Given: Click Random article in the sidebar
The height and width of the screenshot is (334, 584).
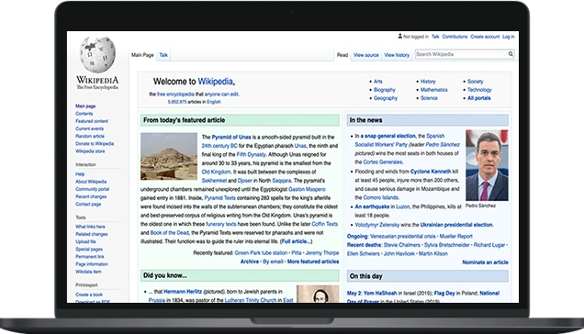Looking at the screenshot, I should 90,136.
